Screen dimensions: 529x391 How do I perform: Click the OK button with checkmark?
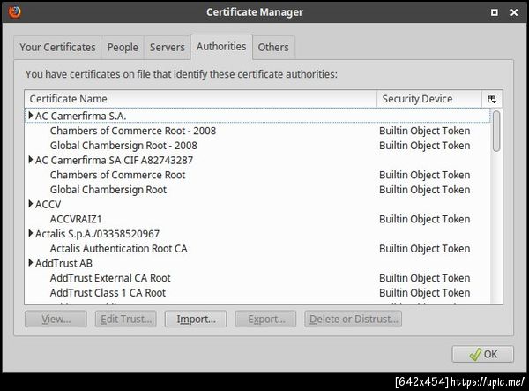point(482,354)
